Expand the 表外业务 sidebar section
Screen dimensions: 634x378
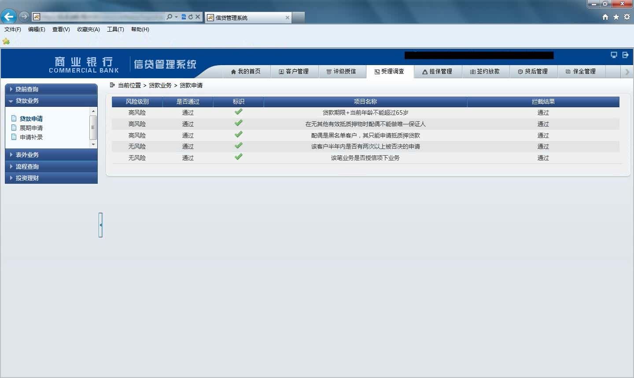(51, 155)
